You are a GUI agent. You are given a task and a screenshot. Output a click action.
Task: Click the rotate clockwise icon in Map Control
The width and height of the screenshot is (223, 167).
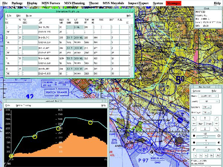pyautogui.click(x=219, y=150)
